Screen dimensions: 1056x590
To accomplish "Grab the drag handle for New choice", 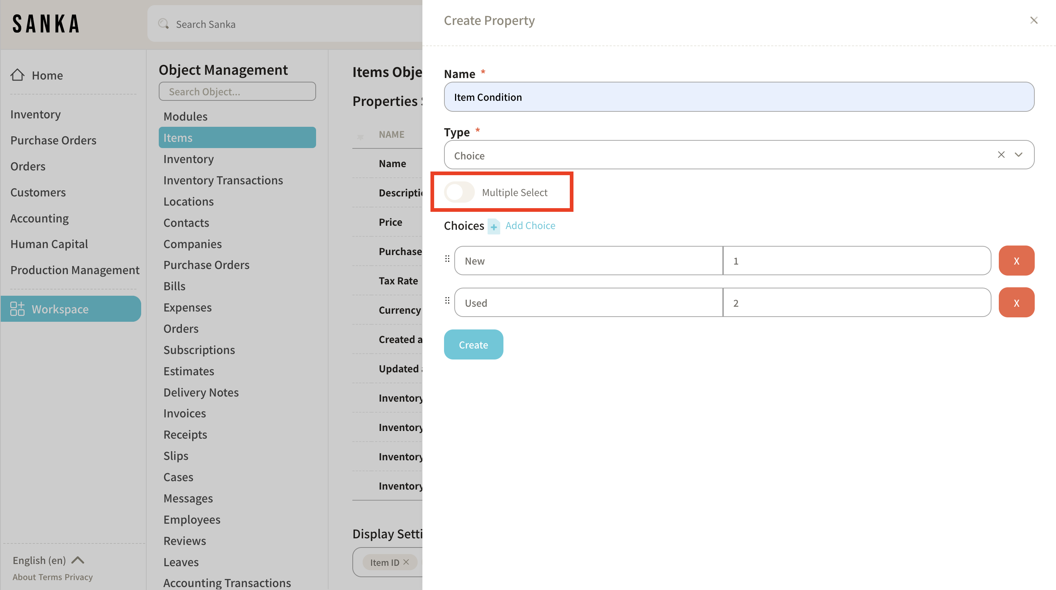I will [447, 259].
